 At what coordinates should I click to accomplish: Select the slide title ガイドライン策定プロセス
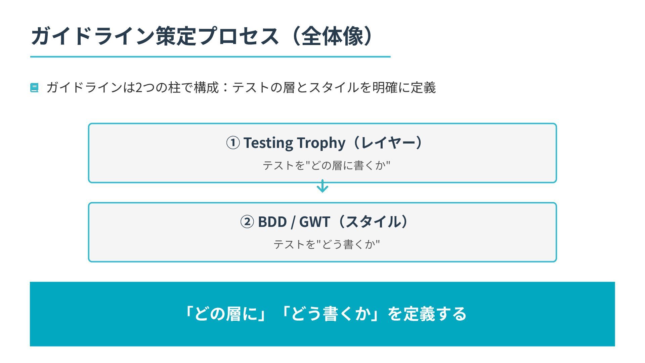[x=155, y=36]
